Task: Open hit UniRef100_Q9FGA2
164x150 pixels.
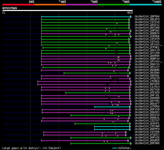Action: point(147,31)
